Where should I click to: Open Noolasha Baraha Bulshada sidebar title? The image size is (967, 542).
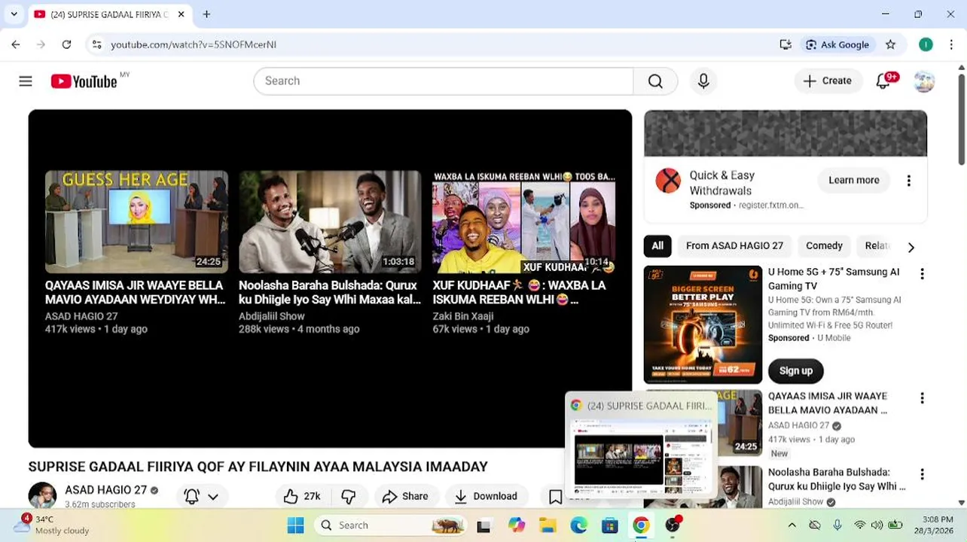tap(837, 480)
